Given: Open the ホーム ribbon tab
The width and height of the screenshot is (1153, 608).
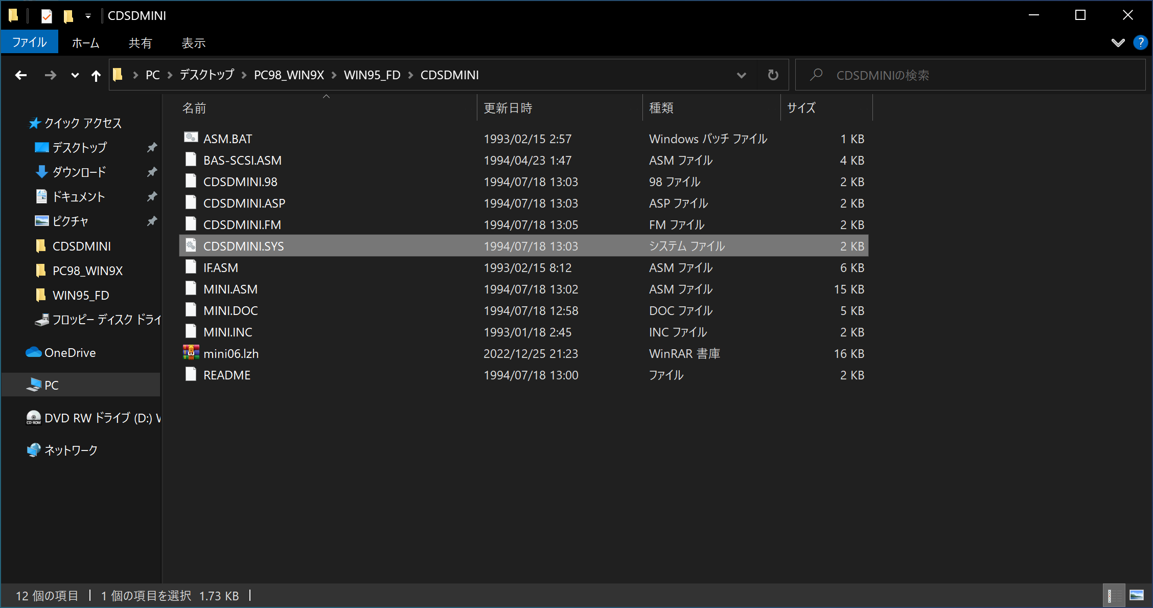Looking at the screenshot, I should (x=85, y=42).
